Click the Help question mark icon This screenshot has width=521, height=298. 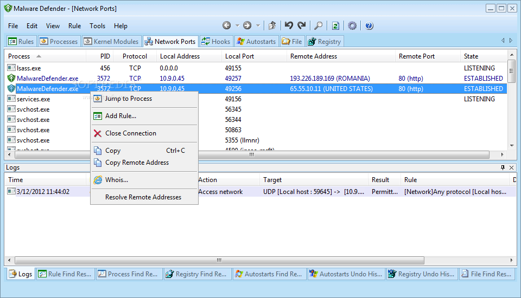point(369,25)
